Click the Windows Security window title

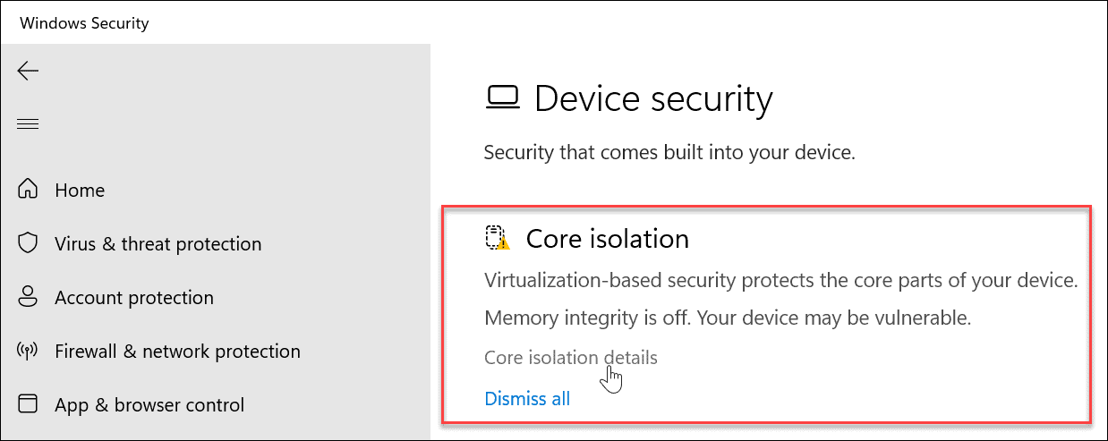(84, 23)
